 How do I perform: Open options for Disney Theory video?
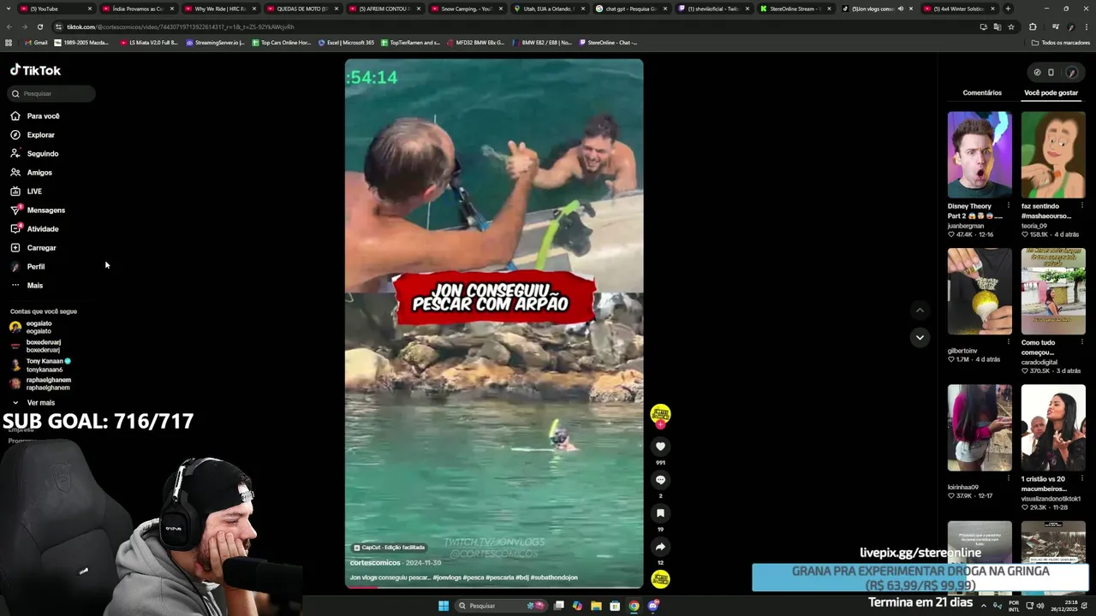(x=1008, y=206)
